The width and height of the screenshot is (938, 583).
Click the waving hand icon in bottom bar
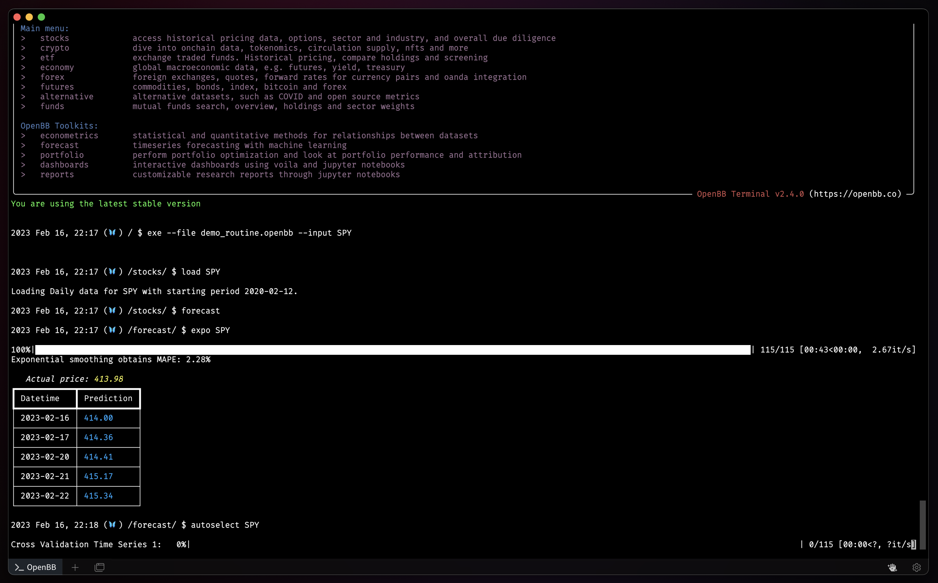[892, 567]
